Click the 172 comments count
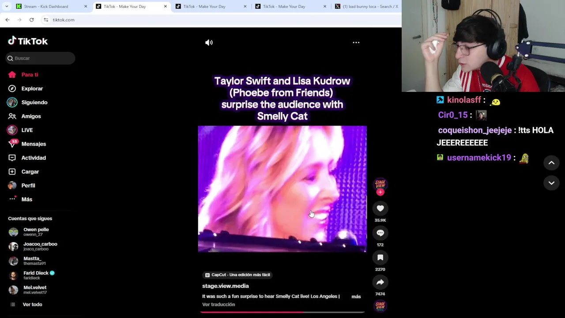This screenshot has width=565, height=318. pos(380,245)
